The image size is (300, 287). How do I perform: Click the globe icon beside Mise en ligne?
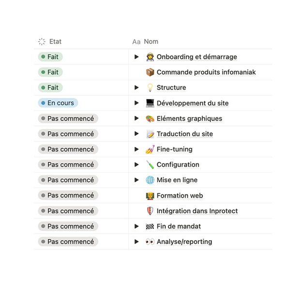[150, 180]
